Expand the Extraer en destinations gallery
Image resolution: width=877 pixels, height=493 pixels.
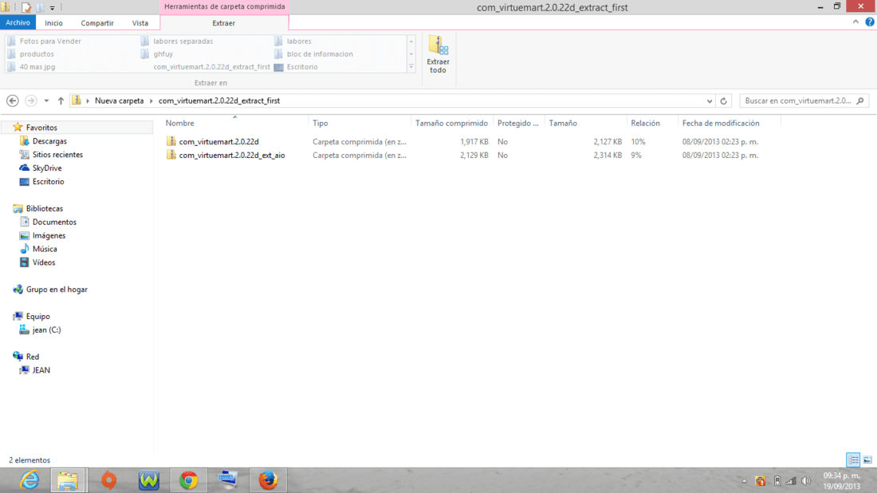[411, 66]
